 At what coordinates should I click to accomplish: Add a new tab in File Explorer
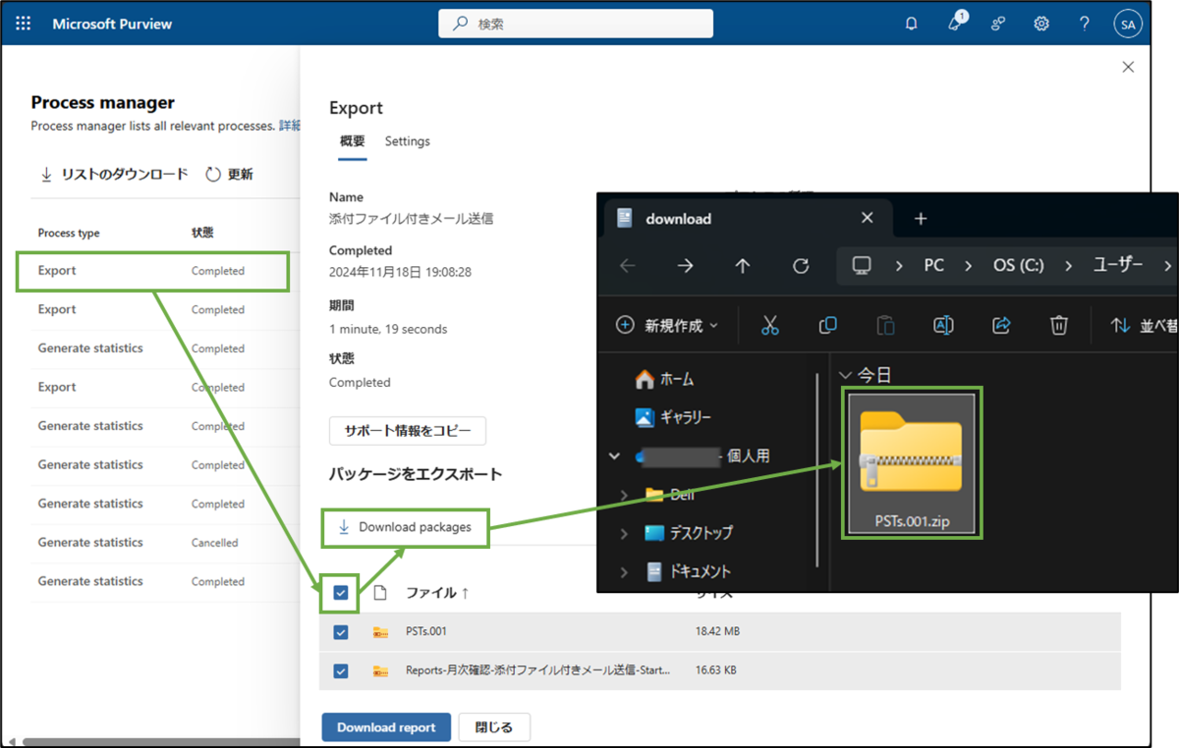click(921, 219)
